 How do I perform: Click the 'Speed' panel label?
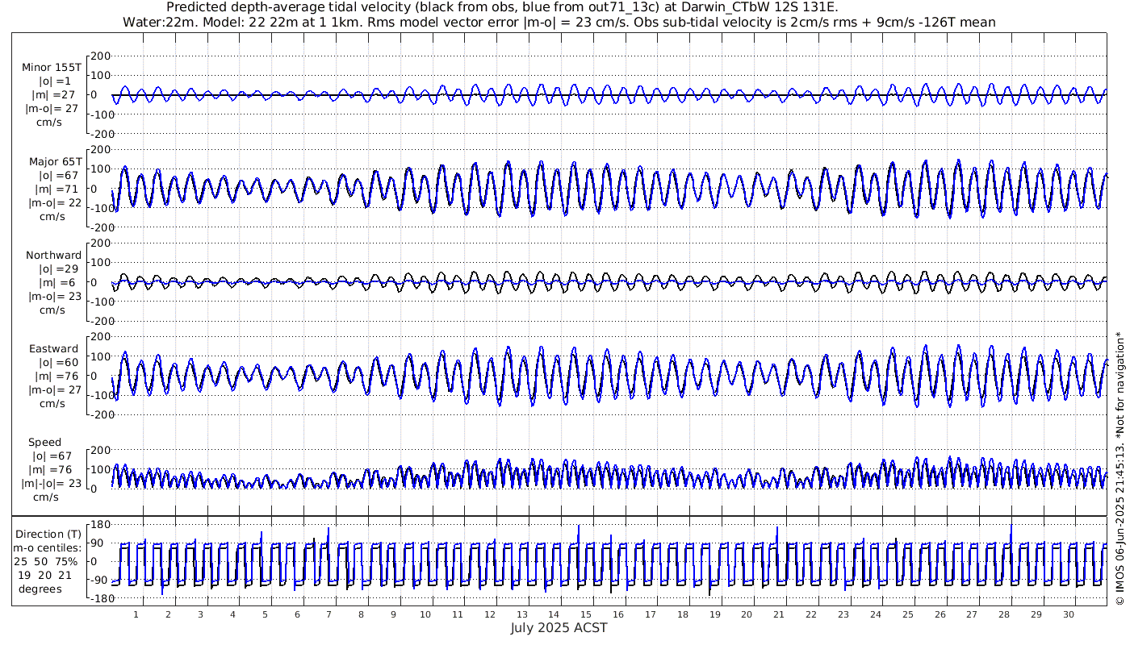pyautogui.click(x=44, y=443)
